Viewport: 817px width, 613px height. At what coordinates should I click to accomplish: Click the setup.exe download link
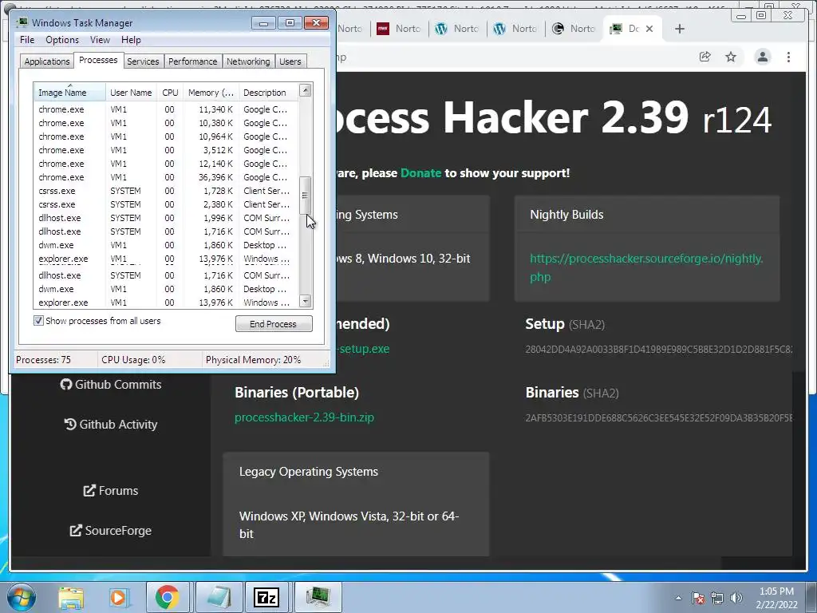click(363, 349)
